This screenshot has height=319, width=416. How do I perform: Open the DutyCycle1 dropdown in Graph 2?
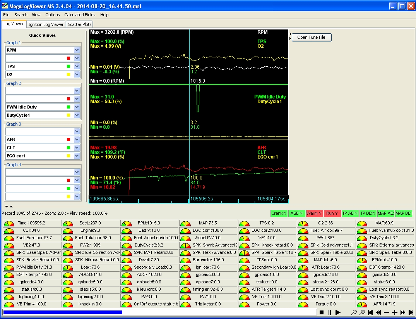coord(77,115)
